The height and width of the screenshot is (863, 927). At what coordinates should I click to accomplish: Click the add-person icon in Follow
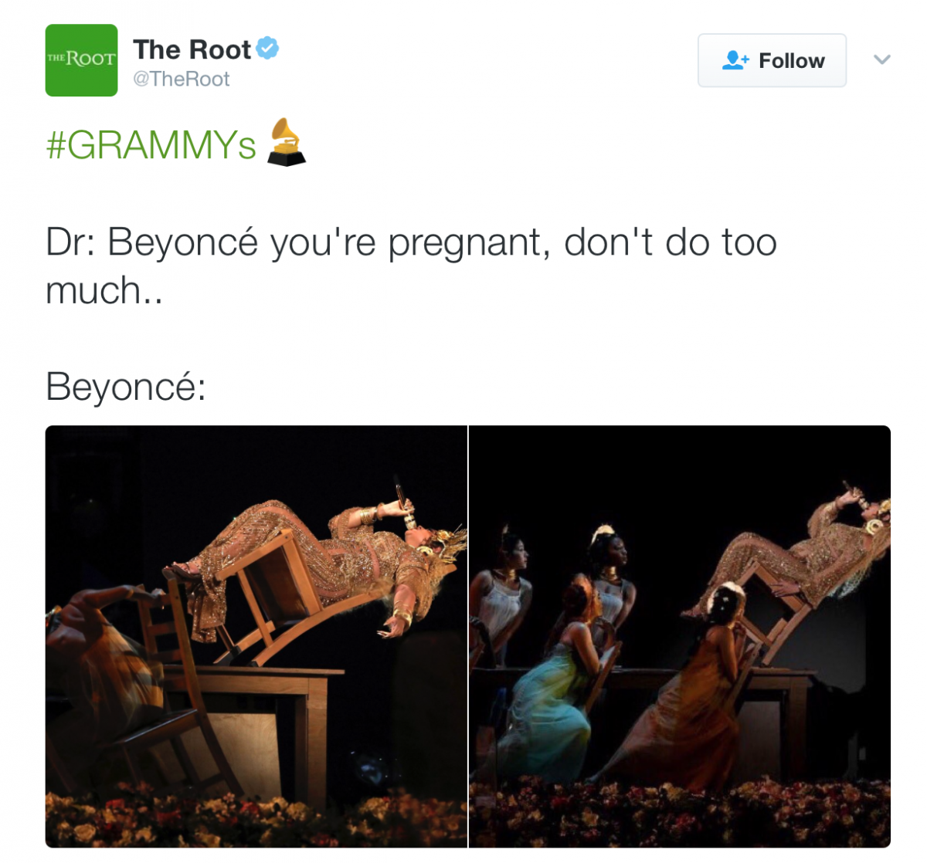[x=735, y=60]
